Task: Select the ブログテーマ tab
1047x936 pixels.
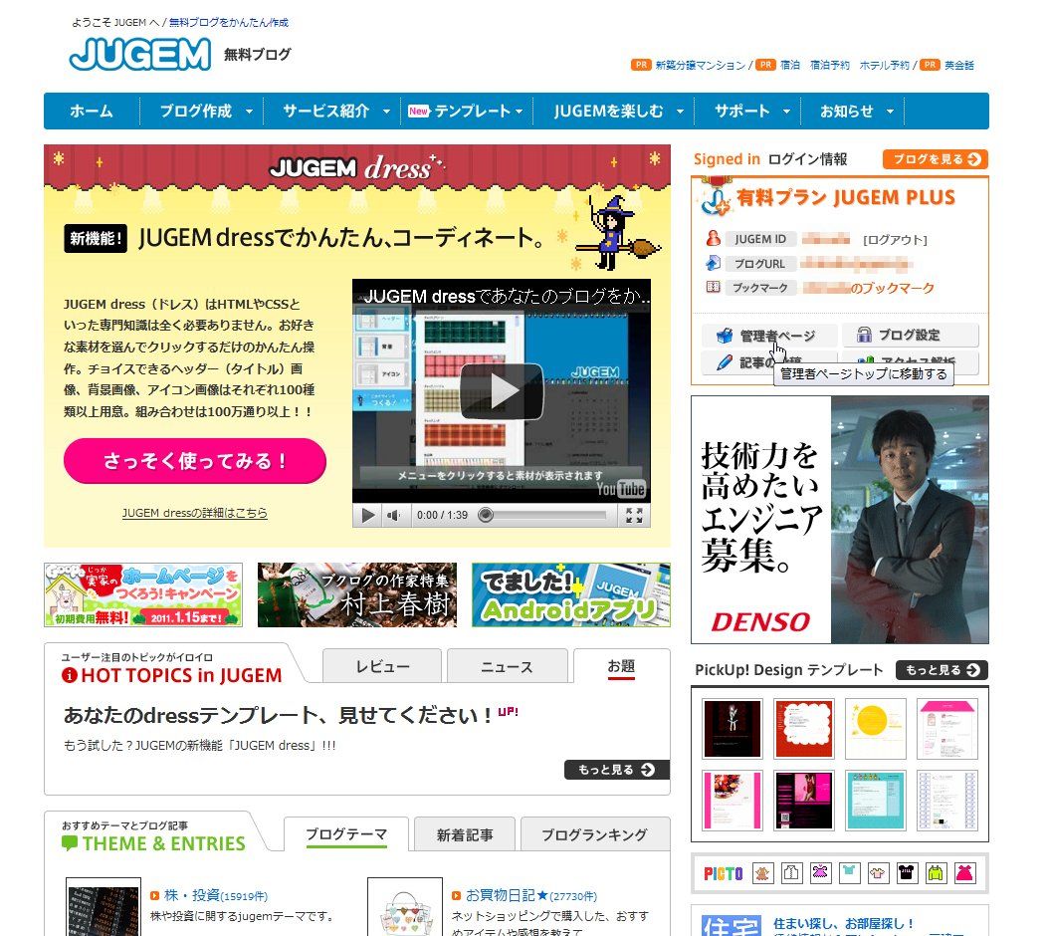Action: [346, 833]
